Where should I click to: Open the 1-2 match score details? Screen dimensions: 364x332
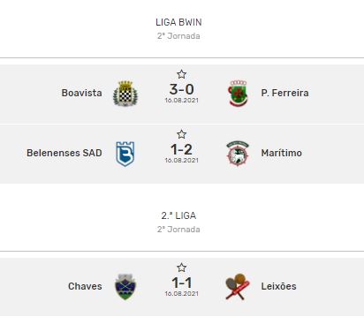tap(181, 149)
